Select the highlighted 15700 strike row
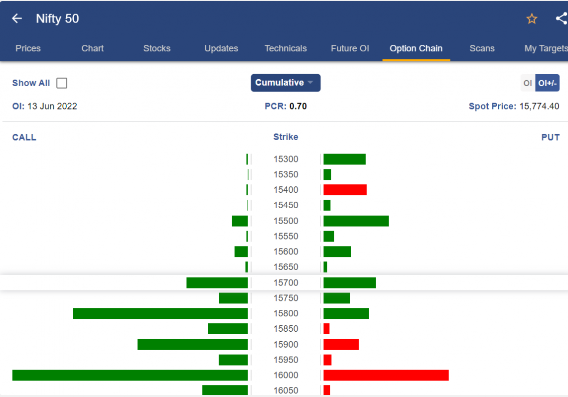Screen dimensions: 568x397 (285, 282)
